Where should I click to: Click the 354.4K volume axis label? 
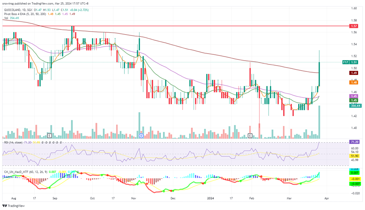click(355, 106)
